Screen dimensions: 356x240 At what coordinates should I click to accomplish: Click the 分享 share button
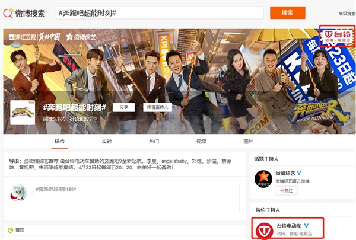(124, 107)
